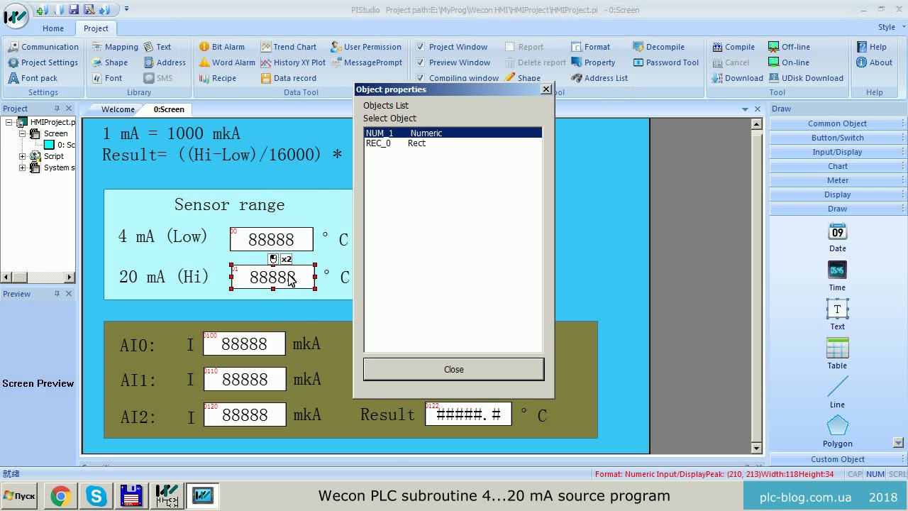Expand Common Object category
Viewport: 908px width, 511px height.
pos(837,123)
